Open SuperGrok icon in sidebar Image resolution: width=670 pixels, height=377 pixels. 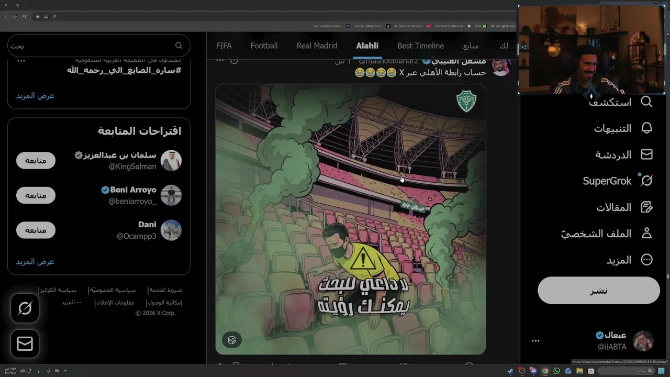pyautogui.click(x=647, y=181)
